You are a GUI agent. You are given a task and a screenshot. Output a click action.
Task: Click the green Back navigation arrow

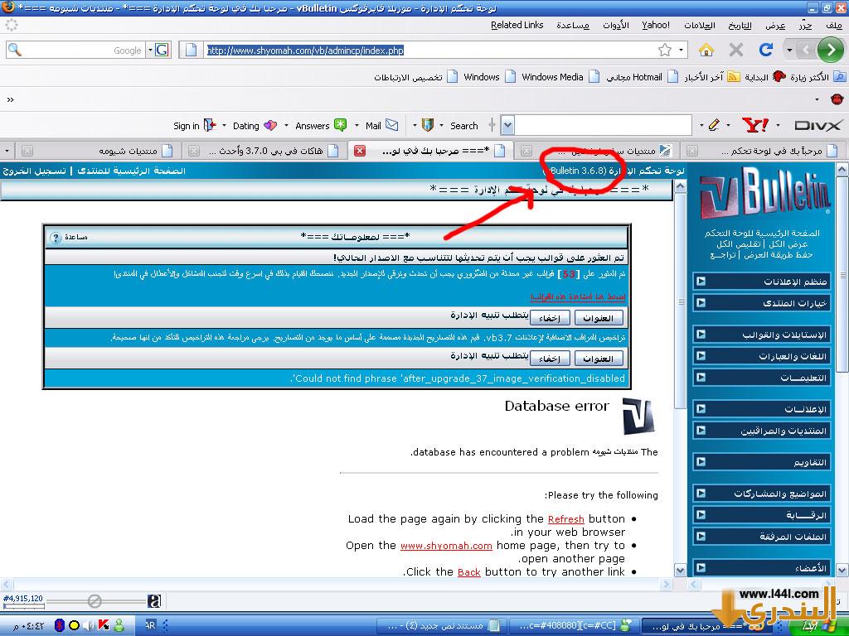click(830, 51)
